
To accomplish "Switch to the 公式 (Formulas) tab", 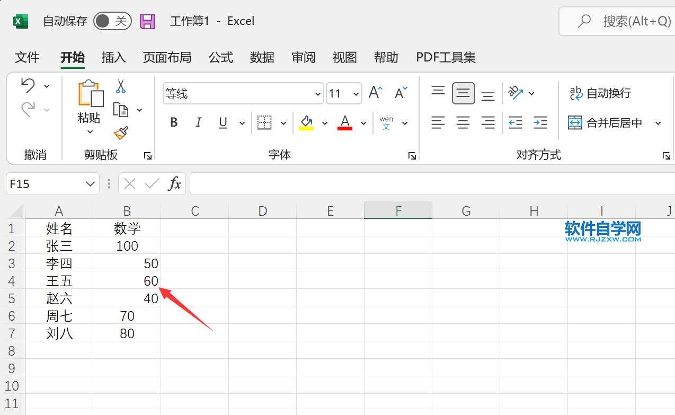I will 221,57.
